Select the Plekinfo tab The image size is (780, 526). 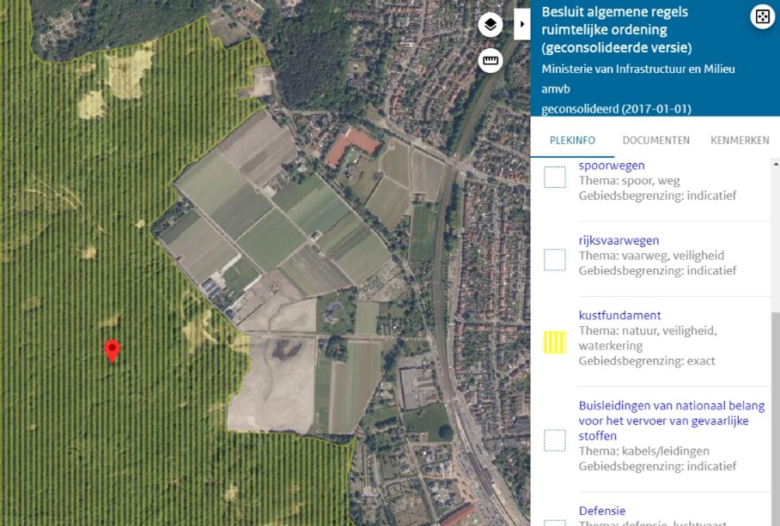pyautogui.click(x=573, y=141)
